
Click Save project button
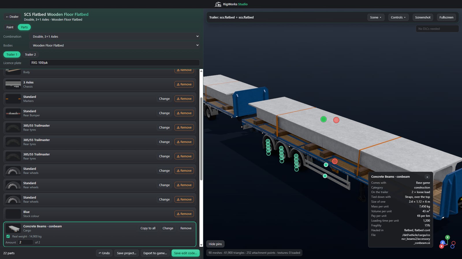(x=126, y=253)
